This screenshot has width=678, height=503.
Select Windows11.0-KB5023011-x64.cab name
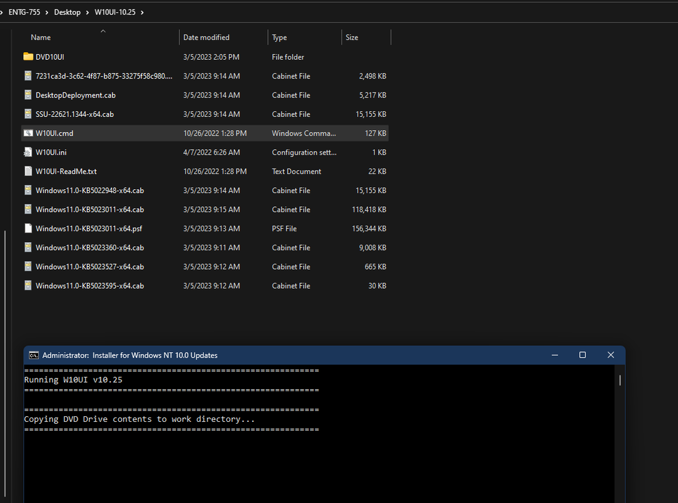(x=90, y=209)
